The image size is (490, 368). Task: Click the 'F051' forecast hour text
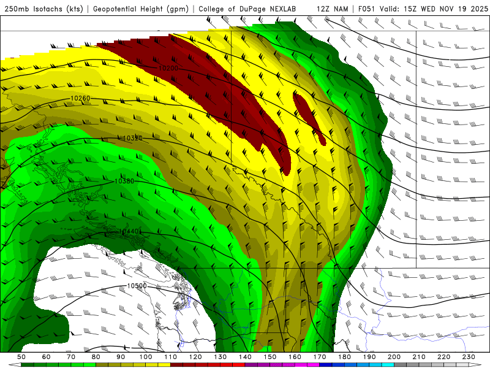tap(366, 9)
